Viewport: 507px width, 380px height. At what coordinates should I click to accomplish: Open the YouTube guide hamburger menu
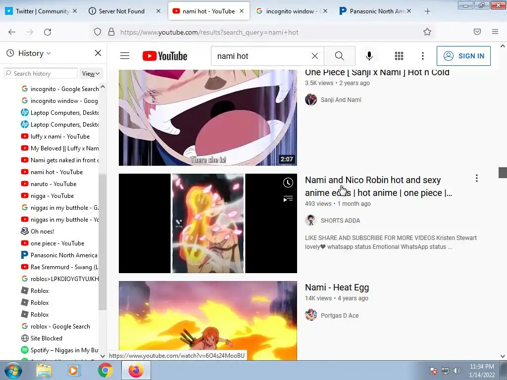125,56
